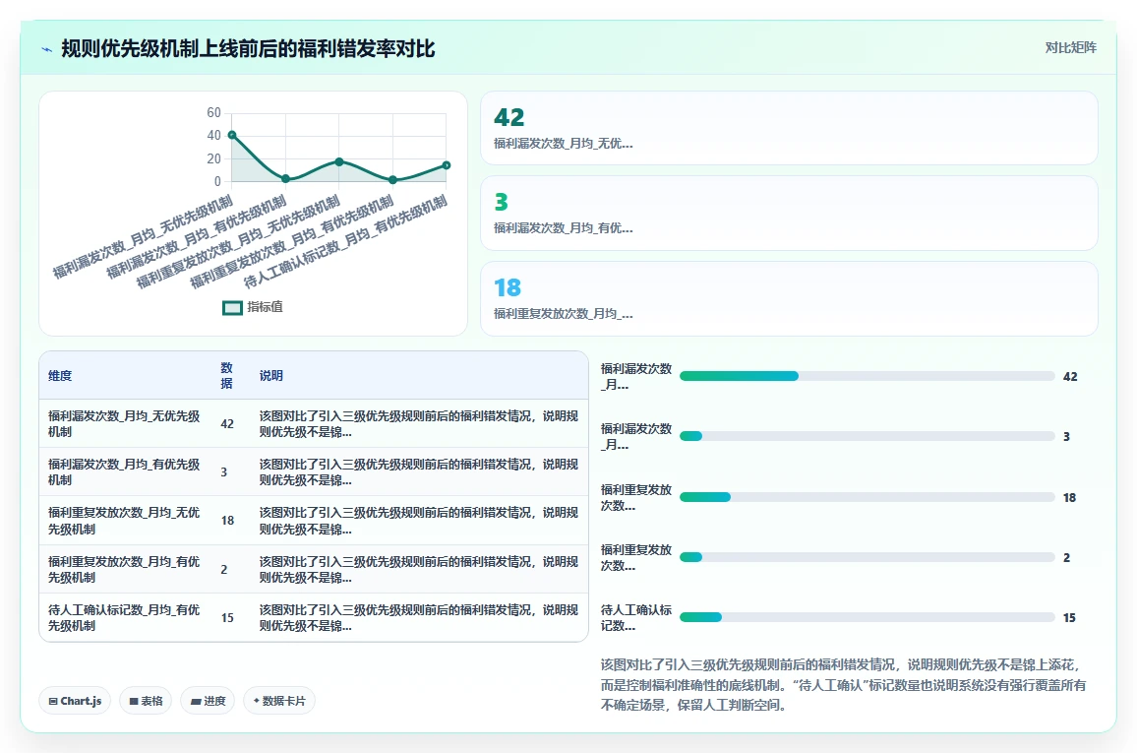This screenshot has height=753, width=1137.
Task: Click table row 福利漏发次数_月均_无优先级机制
Action: pyautogui.click(x=313, y=423)
